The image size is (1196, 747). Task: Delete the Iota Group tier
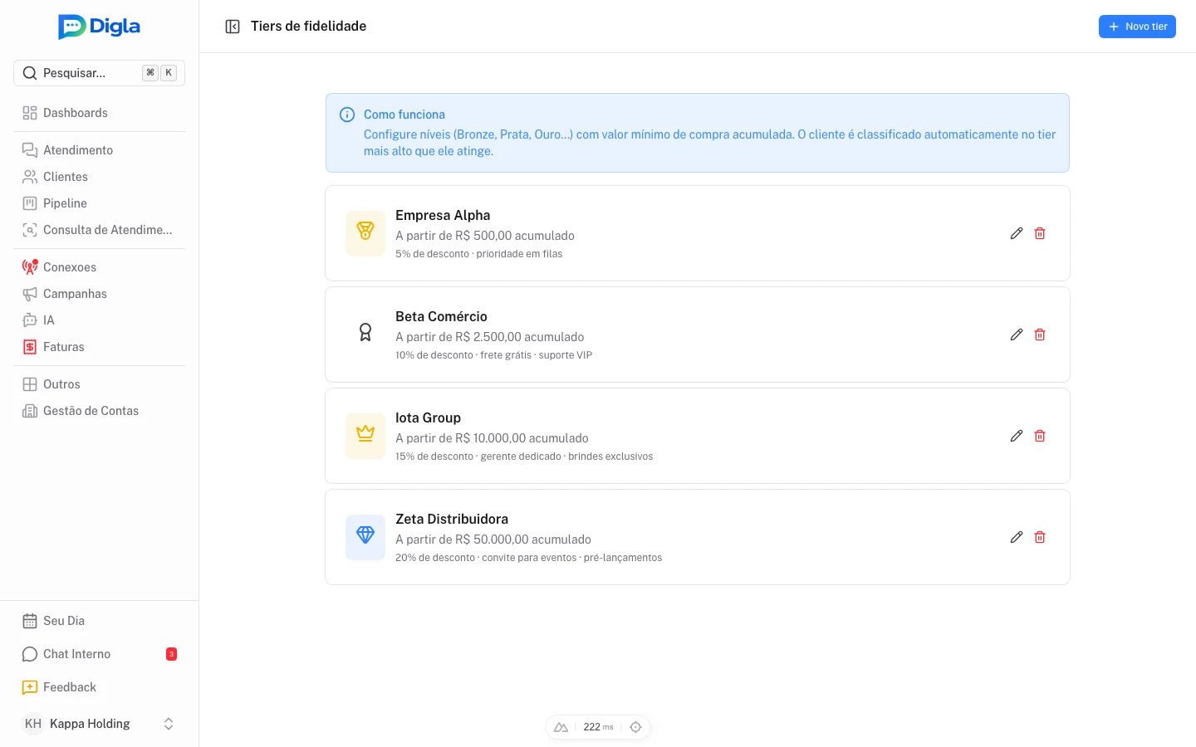[1040, 436]
